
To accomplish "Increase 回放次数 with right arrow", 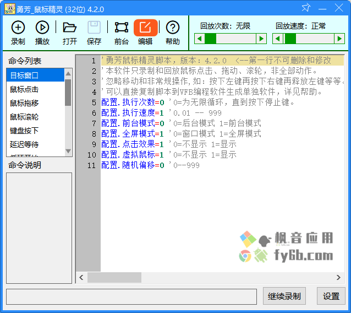I will coord(261,39).
